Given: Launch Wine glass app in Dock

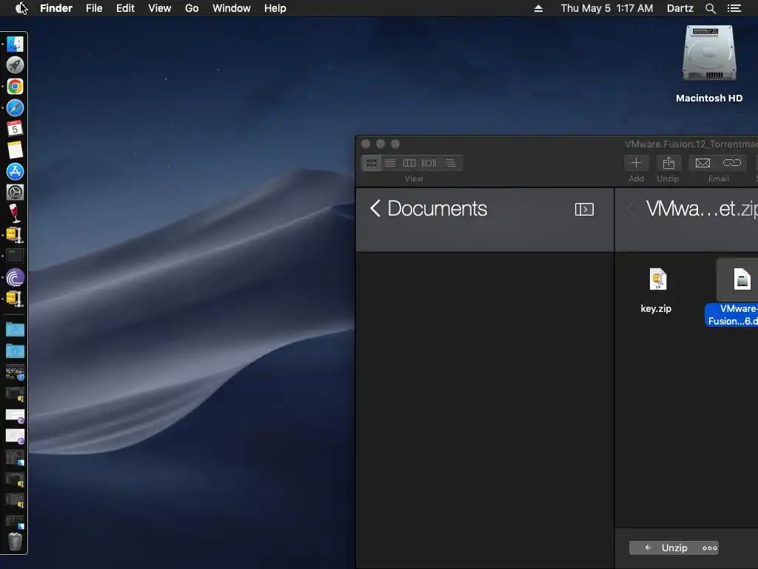Looking at the screenshot, I should click(15, 213).
